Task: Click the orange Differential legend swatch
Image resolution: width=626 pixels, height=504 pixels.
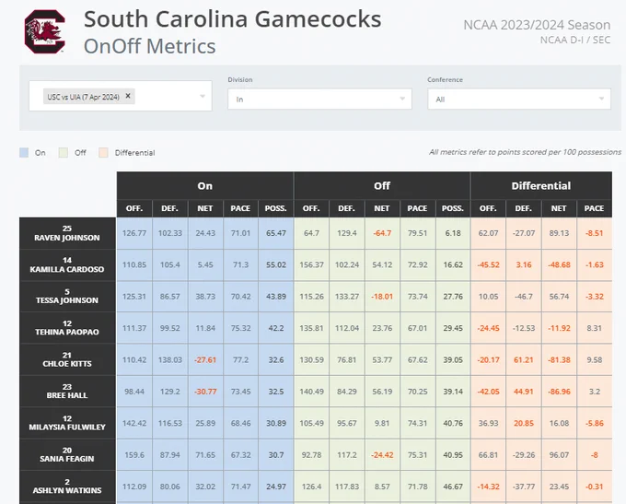Action: (103, 153)
